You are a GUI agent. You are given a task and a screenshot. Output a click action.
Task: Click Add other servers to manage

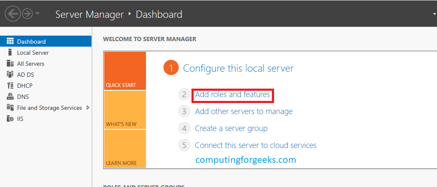[244, 112]
